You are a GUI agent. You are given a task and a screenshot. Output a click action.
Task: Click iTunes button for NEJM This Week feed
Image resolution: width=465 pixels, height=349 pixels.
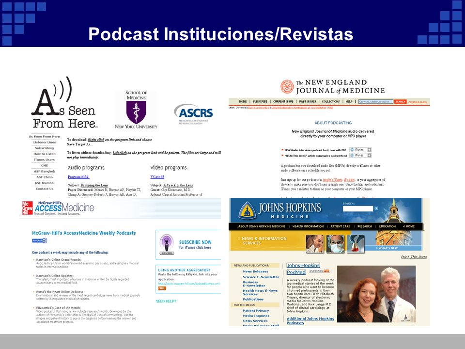[358, 156]
